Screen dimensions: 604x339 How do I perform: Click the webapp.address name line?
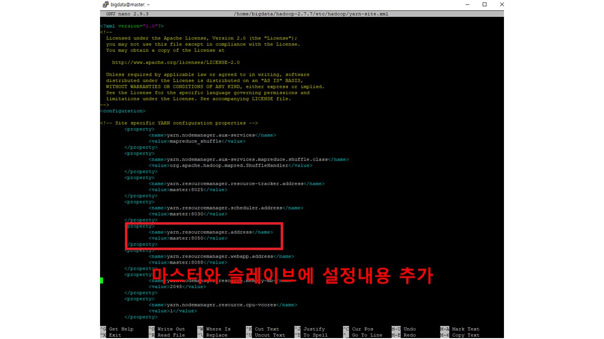click(x=221, y=256)
